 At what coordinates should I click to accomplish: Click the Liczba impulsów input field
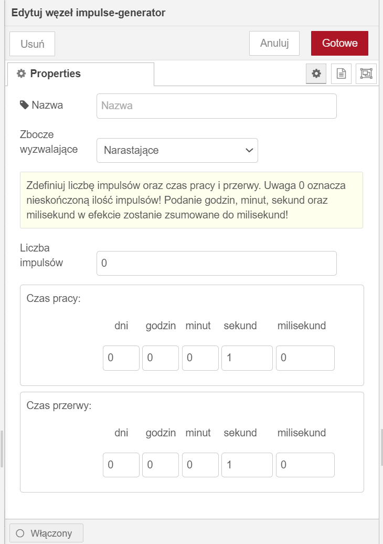(x=217, y=263)
